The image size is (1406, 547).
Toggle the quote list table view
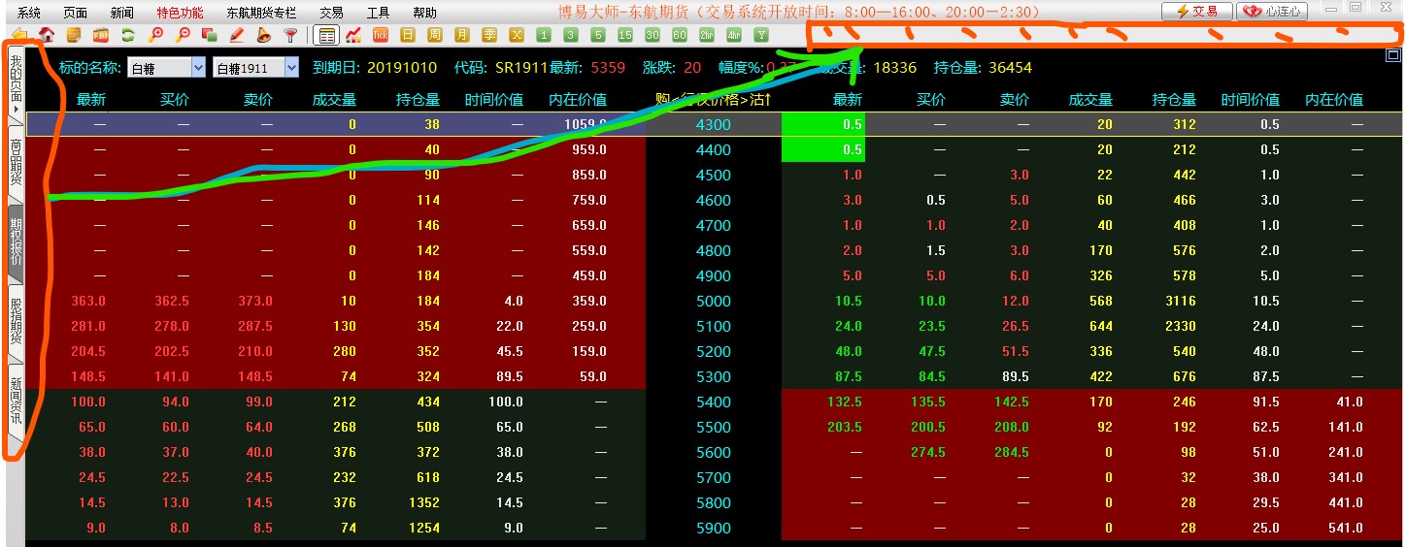[327, 35]
